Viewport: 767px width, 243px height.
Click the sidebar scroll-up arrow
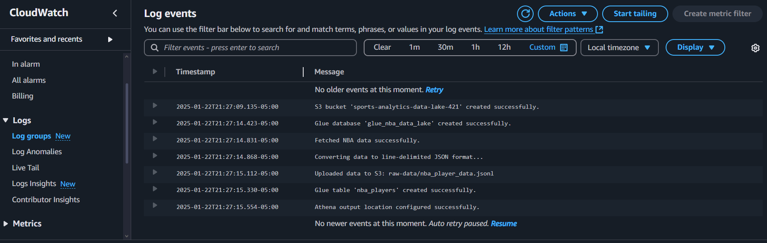[x=126, y=56]
